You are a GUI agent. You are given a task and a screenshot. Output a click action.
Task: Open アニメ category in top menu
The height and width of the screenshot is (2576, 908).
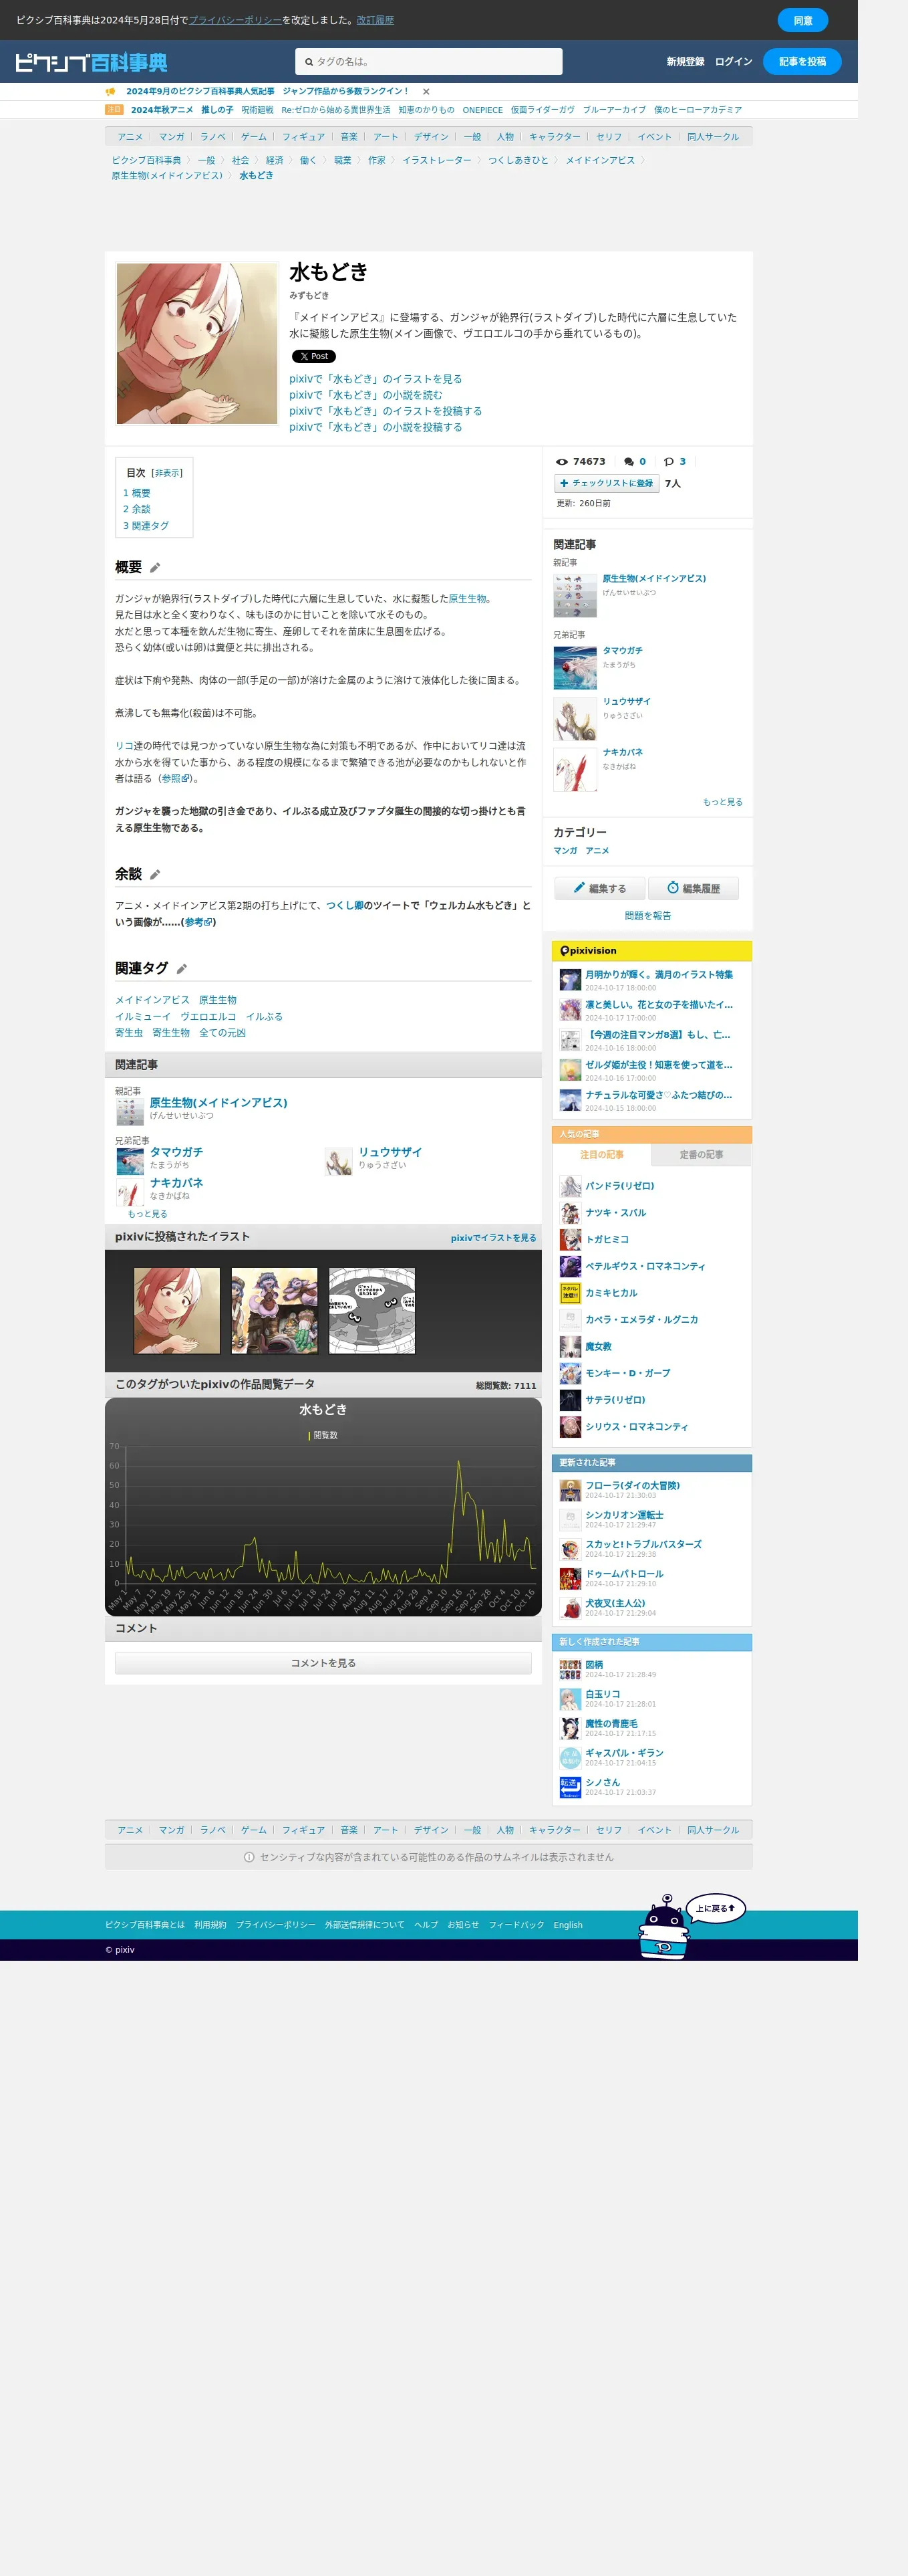tap(130, 137)
